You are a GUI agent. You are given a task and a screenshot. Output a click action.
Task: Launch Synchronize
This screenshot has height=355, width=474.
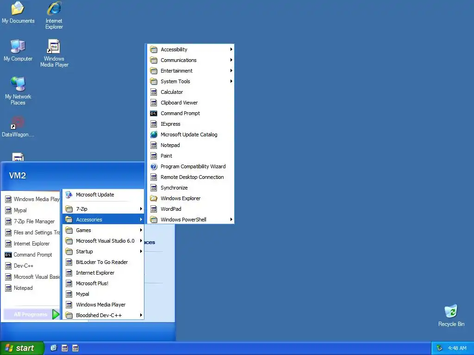tap(191, 188)
